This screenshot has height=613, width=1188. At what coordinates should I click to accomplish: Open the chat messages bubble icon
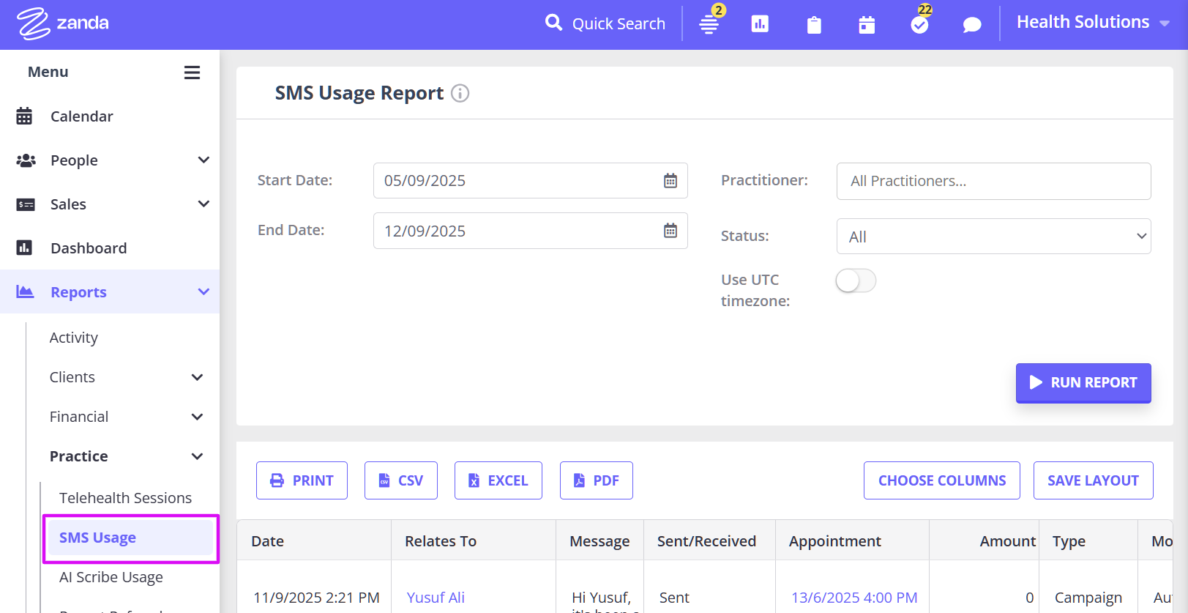[x=971, y=25]
